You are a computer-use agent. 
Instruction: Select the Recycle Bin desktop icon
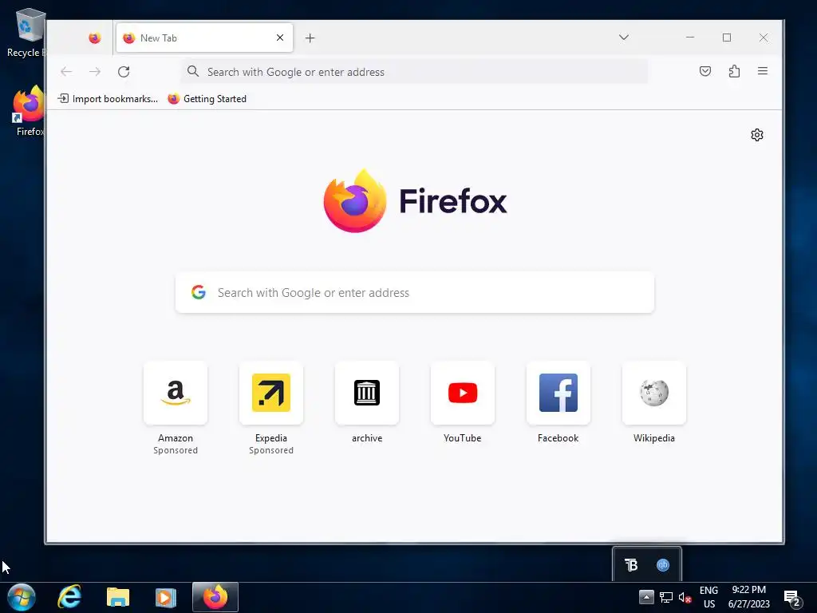pos(29,32)
